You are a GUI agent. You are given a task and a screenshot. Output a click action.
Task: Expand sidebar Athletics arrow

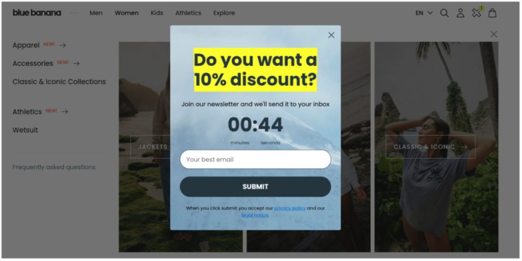point(65,112)
